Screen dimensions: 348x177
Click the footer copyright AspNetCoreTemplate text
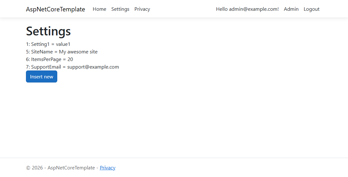pyautogui.click(x=71, y=168)
